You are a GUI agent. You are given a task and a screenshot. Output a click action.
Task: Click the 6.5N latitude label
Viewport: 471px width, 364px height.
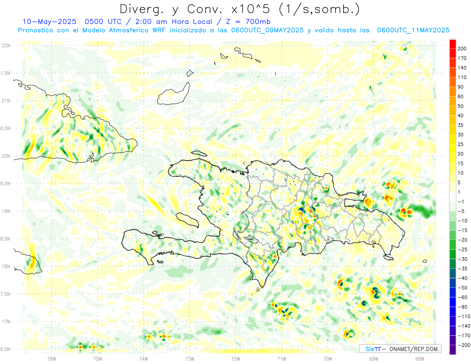6,349
